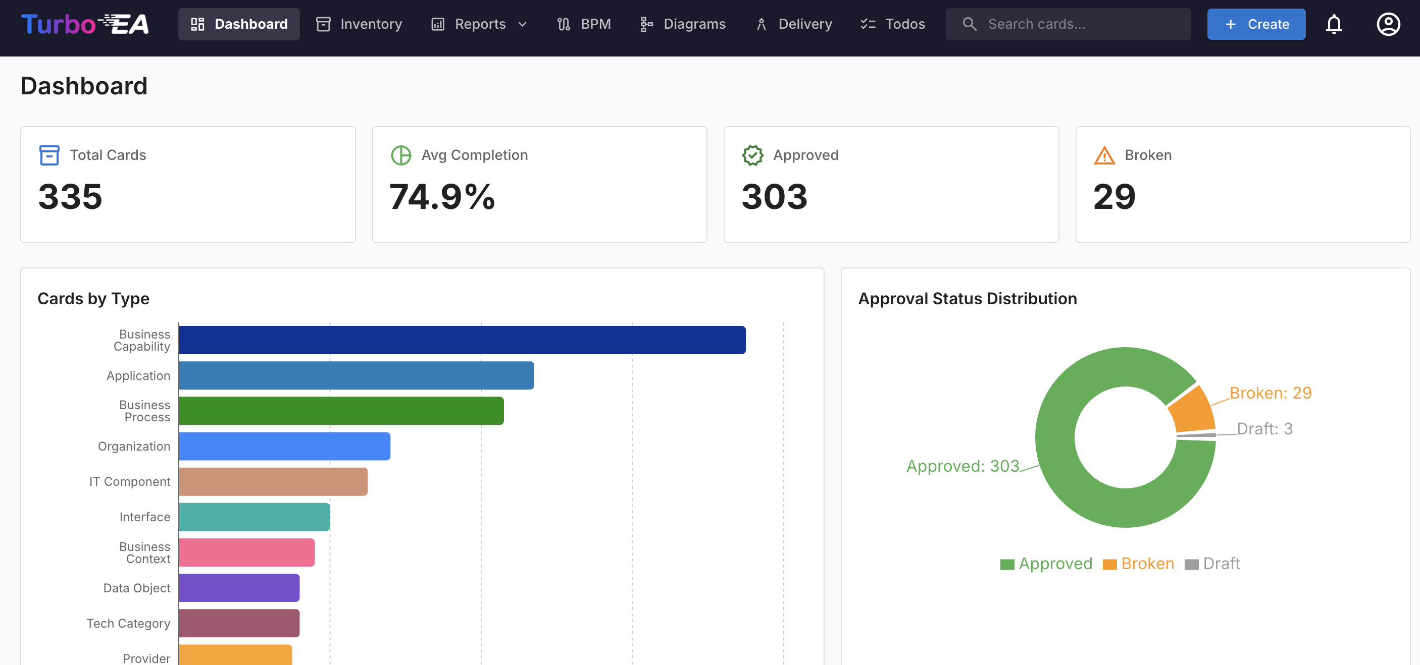Click the Total Cards archive icon
Screen dimensions: 1420x665
click(x=49, y=155)
